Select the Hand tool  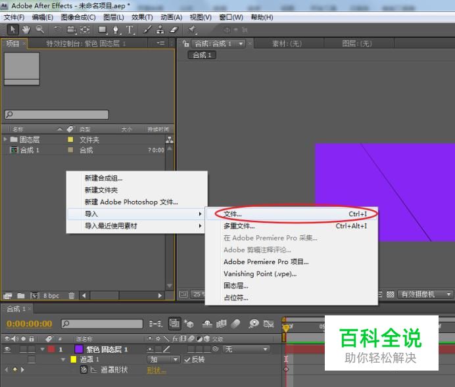pyautogui.click(x=26, y=30)
